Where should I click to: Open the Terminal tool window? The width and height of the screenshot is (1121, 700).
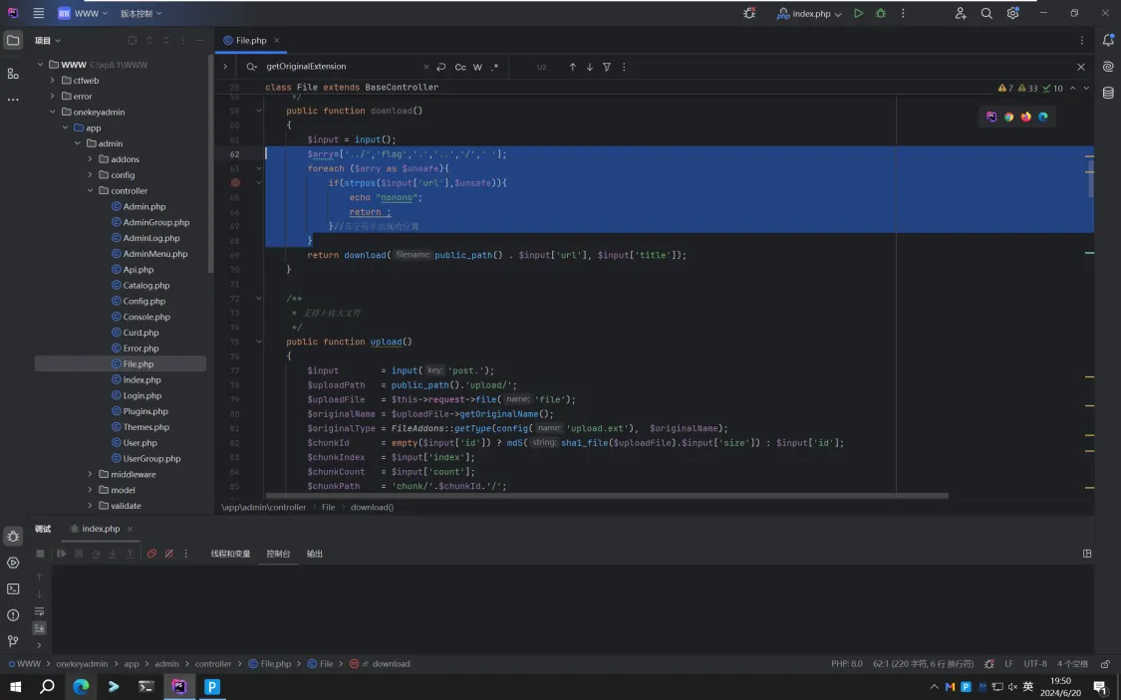(13, 589)
